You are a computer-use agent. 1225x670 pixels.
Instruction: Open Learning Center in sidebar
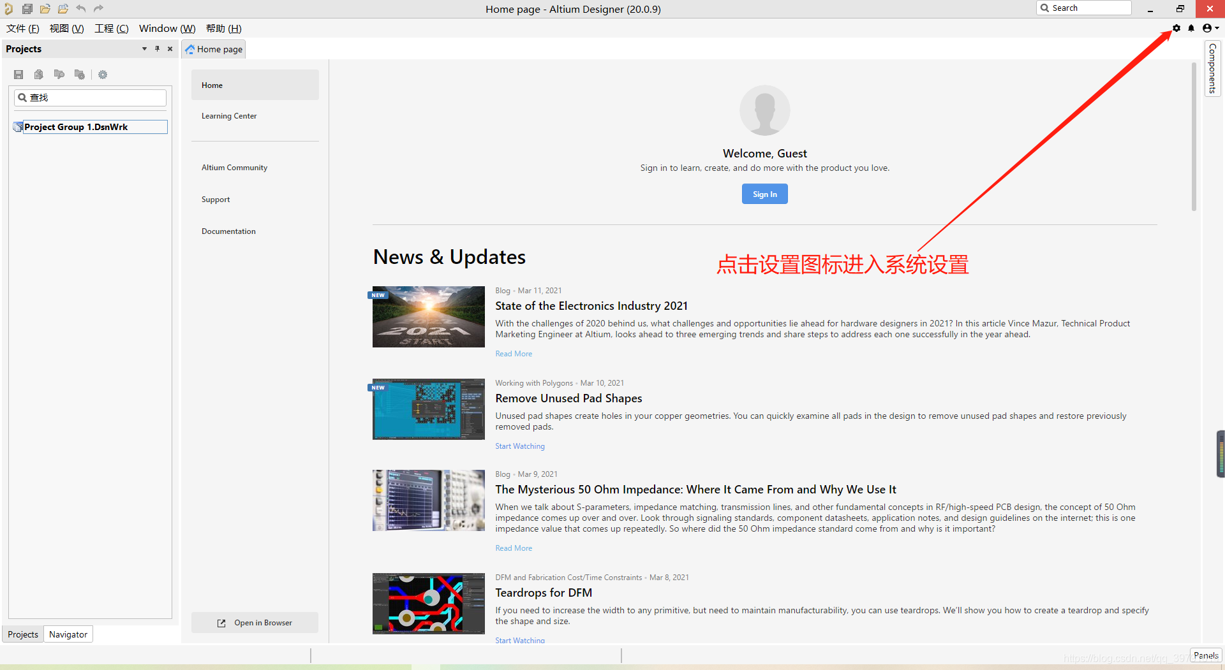click(x=229, y=116)
